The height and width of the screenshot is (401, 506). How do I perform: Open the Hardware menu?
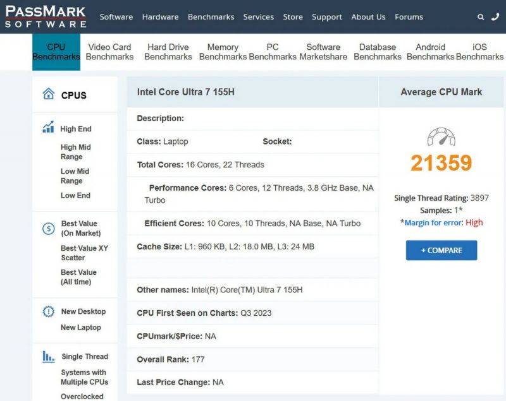tap(161, 17)
